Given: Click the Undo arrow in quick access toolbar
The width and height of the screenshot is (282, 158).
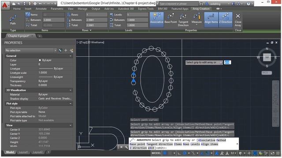Looking at the screenshot, I should [40, 4].
